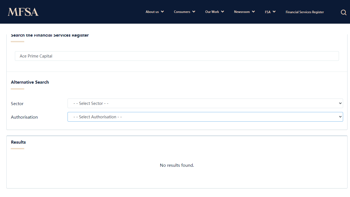The image size is (350, 197).
Task: Expand the Select Authorisation dropdown
Action: 205,117
